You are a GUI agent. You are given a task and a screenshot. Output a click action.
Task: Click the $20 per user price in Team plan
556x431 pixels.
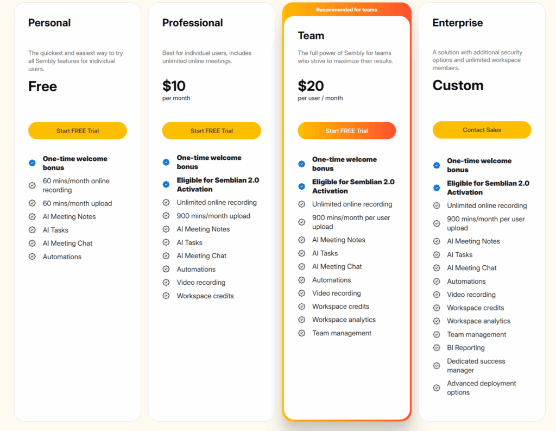click(x=311, y=86)
